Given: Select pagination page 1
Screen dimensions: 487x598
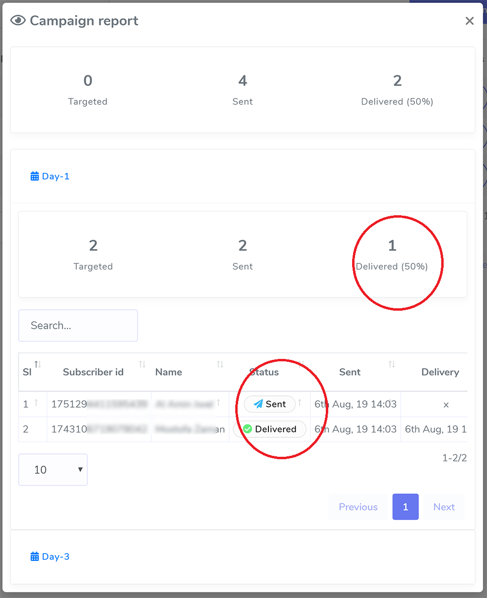Looking at the screenshot, I should pyautogui.click(x=405, y=506).
